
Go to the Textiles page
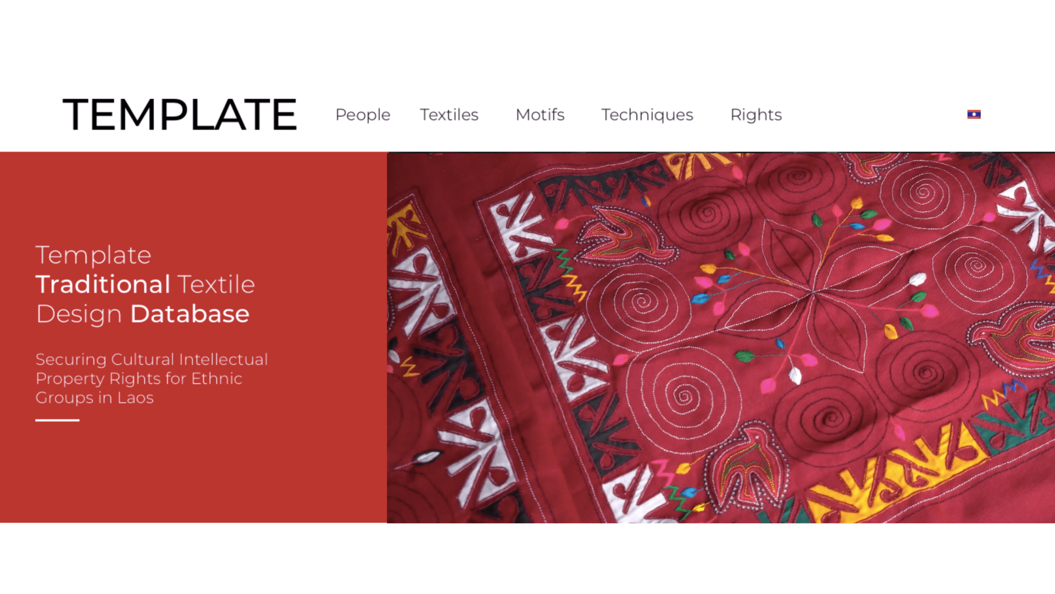pos(449,114)
